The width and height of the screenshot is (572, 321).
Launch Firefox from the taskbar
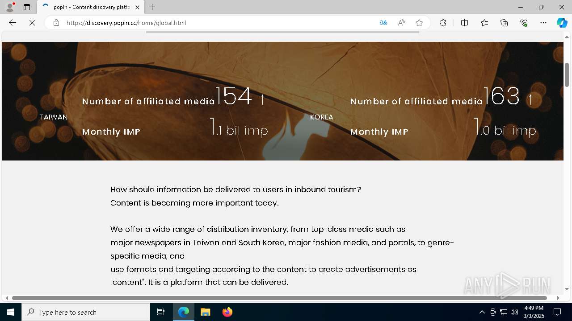tap(227, 312)
